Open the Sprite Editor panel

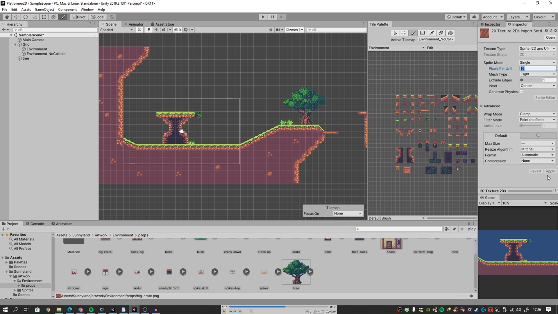544,98
